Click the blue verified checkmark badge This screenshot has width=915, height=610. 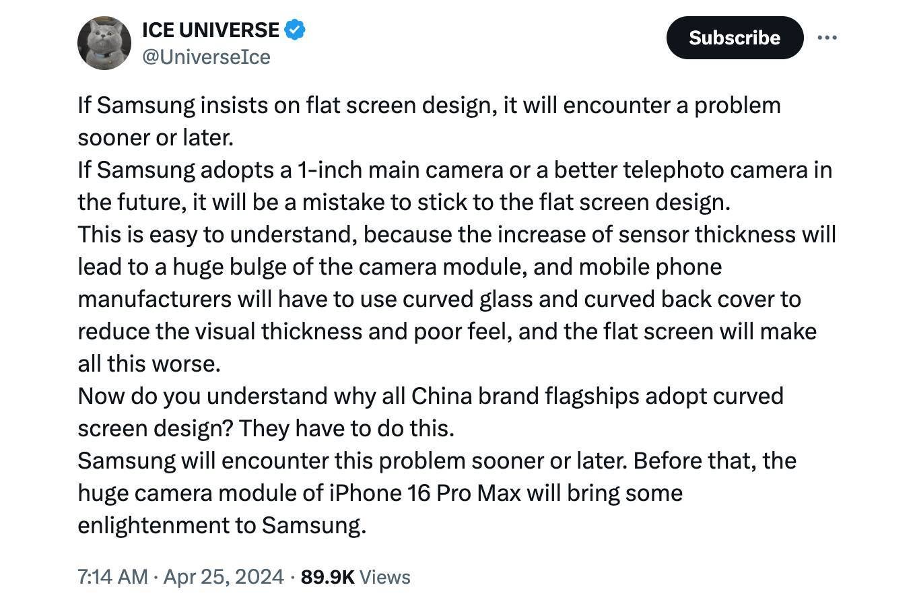point(295,30)
